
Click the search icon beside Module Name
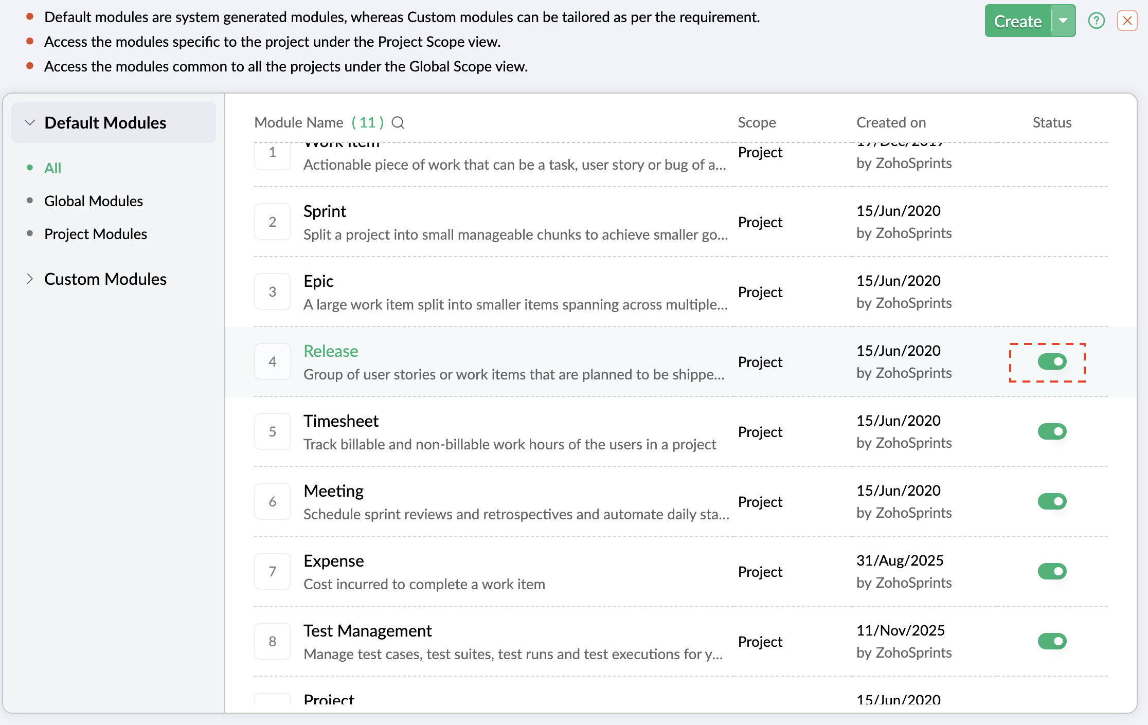pyautogui.click(x=398, y=123)
